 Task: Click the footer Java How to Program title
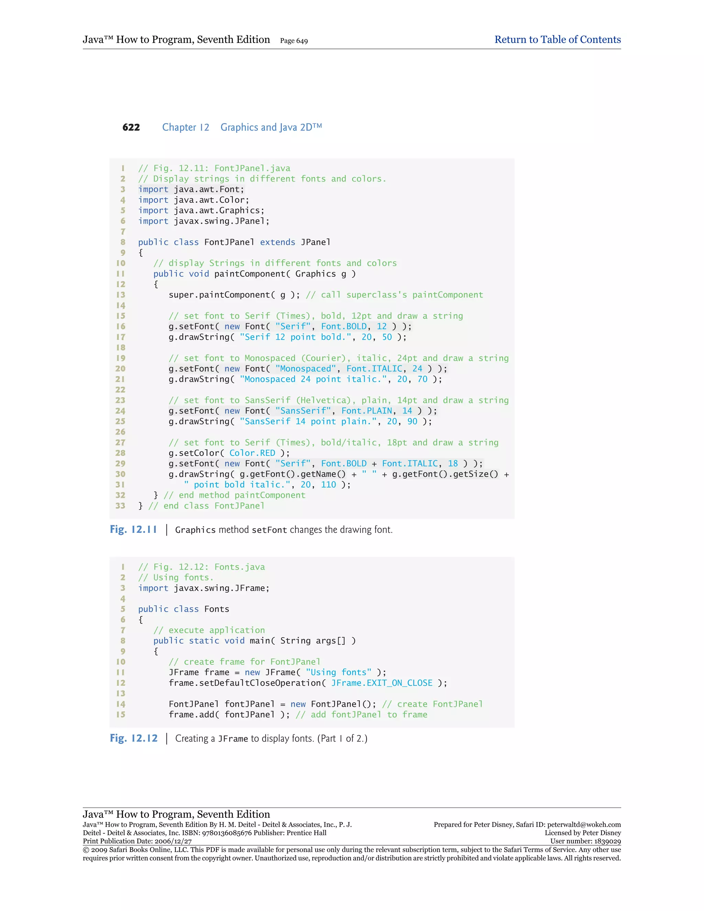(176, 814)
